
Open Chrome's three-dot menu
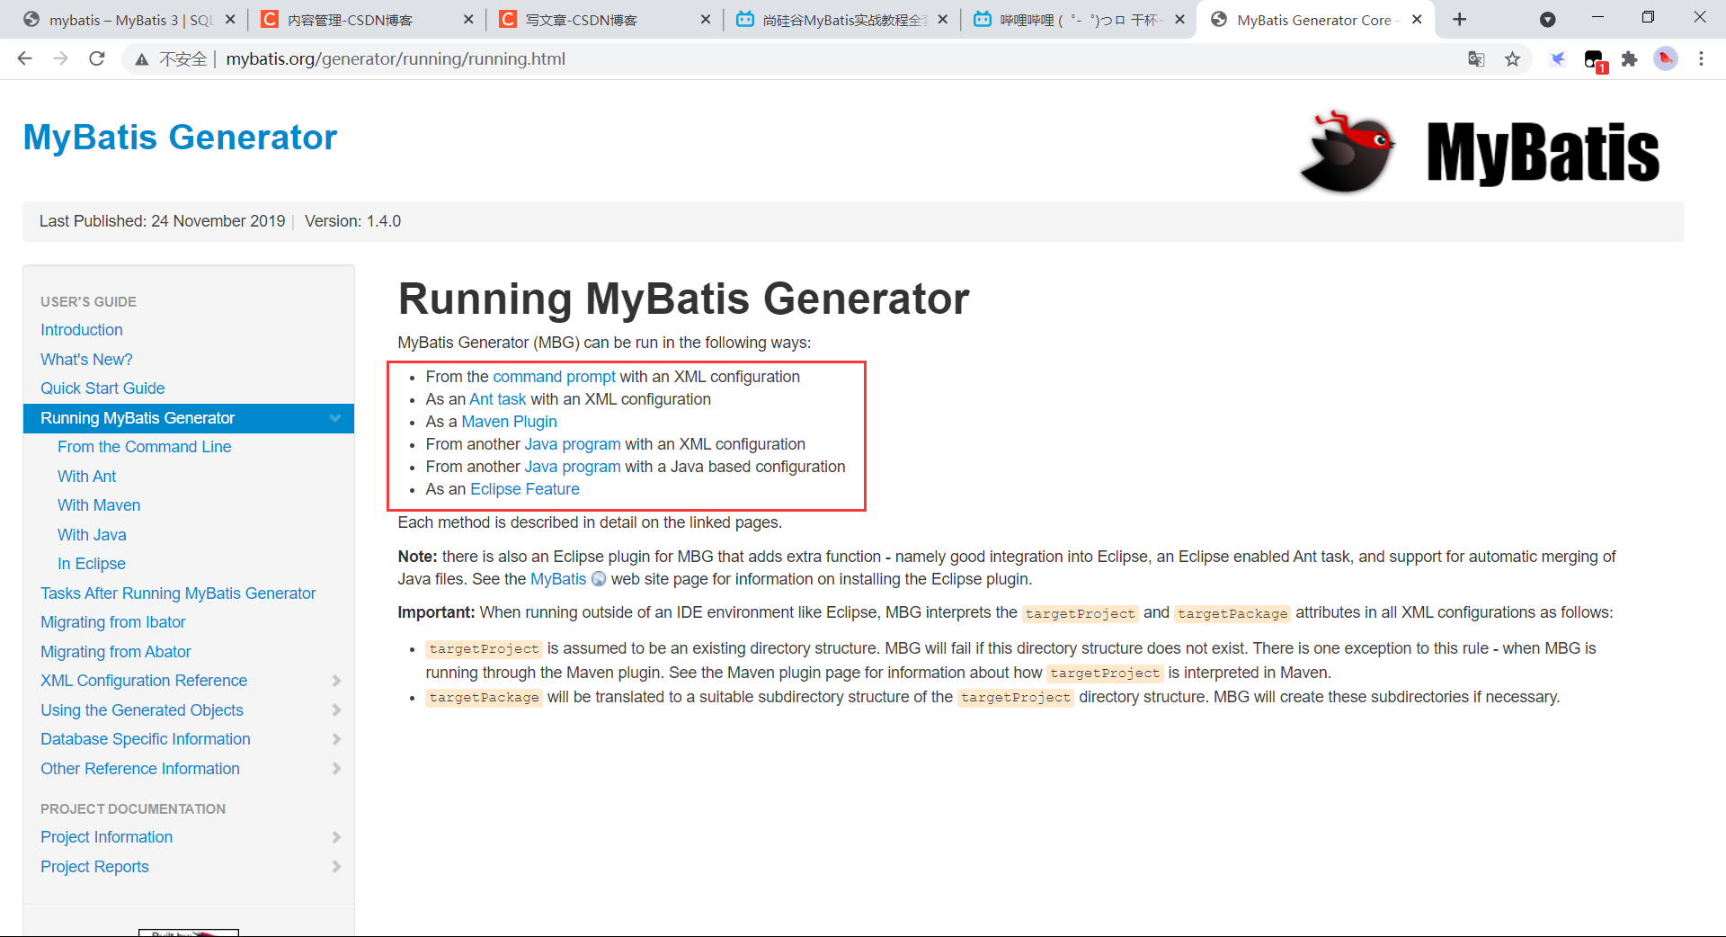pos(1701,58)
